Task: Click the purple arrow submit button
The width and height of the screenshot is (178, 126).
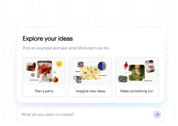Action: [157, 115]
